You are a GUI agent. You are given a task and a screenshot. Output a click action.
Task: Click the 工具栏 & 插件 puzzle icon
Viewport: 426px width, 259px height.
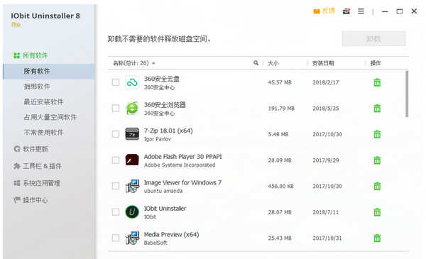click(17, 166)
